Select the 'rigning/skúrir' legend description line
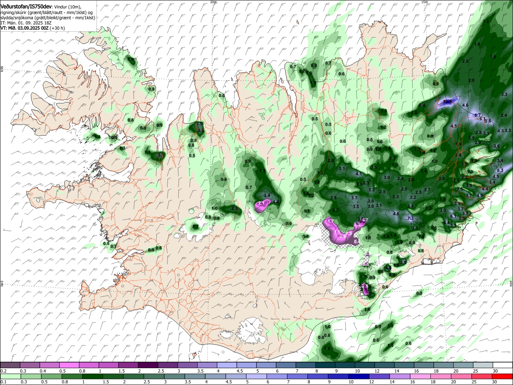Screen dimensions: 513x385 pyautogui.click(x=46, y=12)
